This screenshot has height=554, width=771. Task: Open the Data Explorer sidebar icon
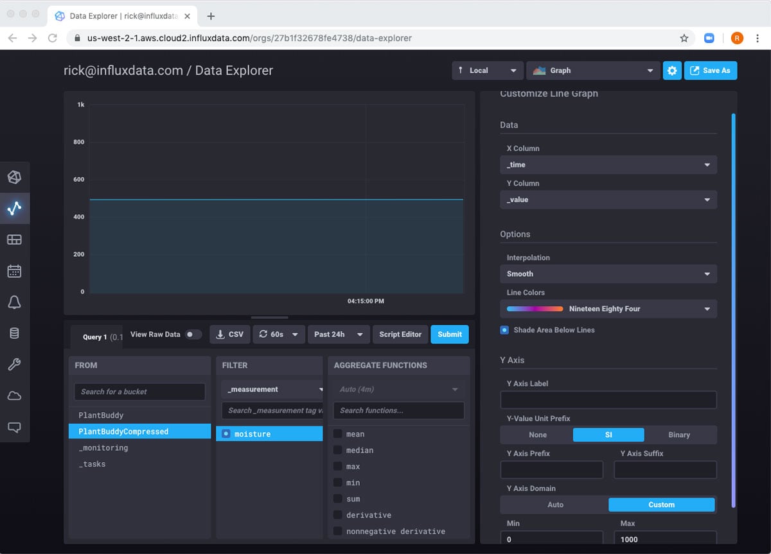pyautogui.click(x=14, y=208)
